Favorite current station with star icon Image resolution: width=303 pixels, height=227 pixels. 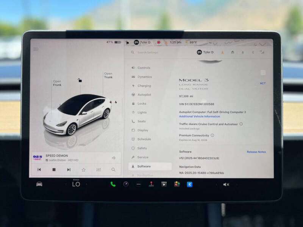[x=83, y=169]
